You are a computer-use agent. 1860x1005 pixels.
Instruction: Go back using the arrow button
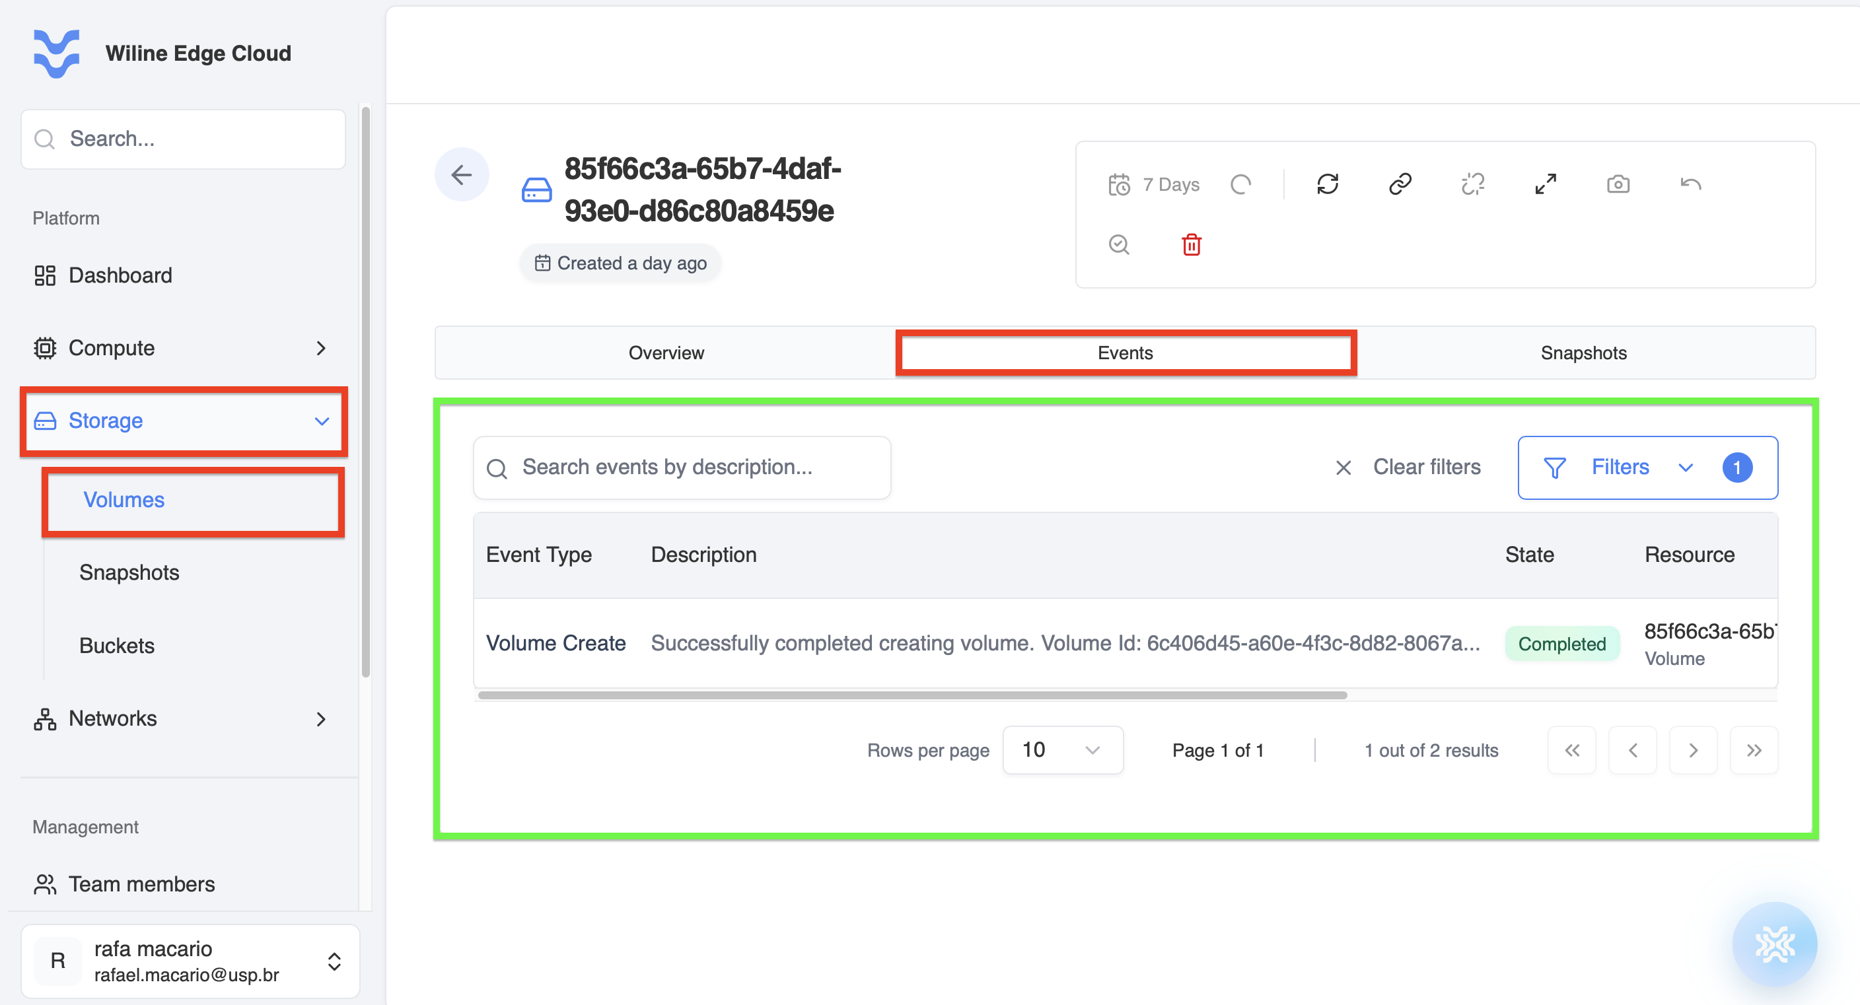coord(462,174)
